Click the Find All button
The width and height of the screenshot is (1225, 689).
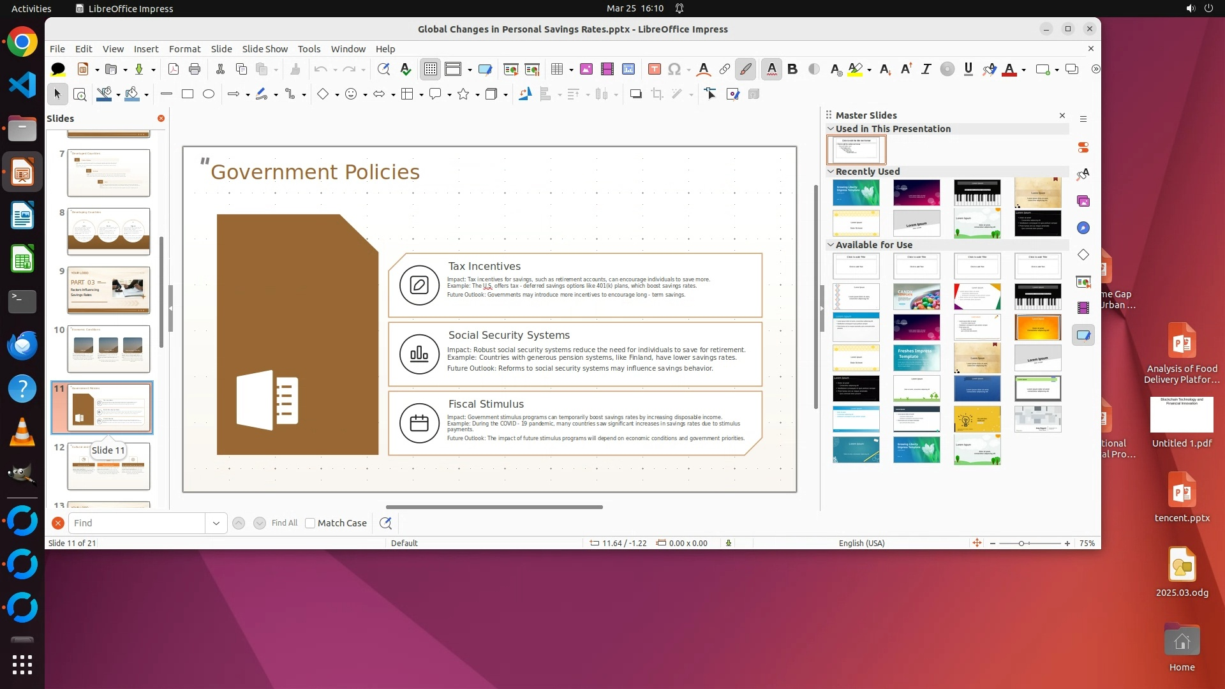tap(284, 523)
